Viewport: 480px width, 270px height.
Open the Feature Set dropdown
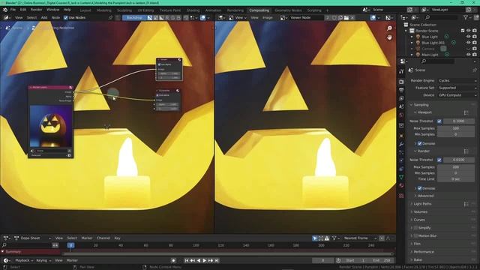click(457, 88)
